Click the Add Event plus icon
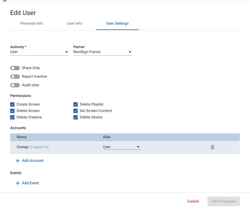 [x=17, y=183]
